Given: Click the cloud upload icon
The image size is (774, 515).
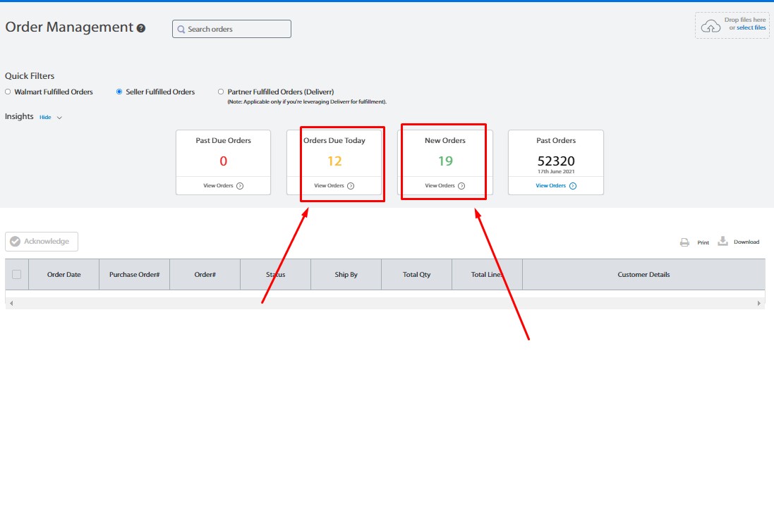Looking at the screenshot, I should click(x=710, y=26).
